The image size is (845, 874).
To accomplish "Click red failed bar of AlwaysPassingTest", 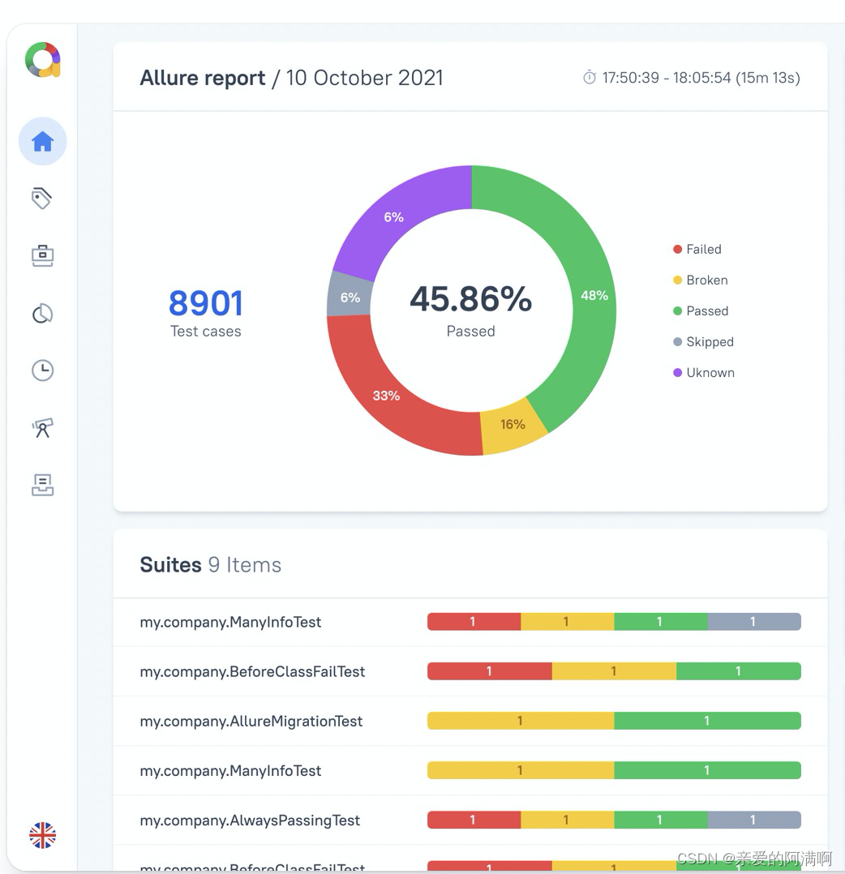I will click(474, 820).
